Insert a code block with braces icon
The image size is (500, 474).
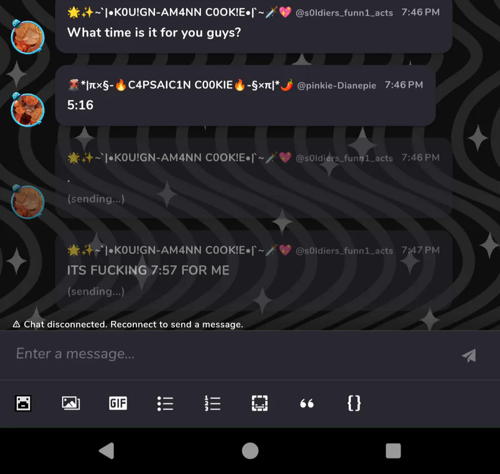coord(354,403)
